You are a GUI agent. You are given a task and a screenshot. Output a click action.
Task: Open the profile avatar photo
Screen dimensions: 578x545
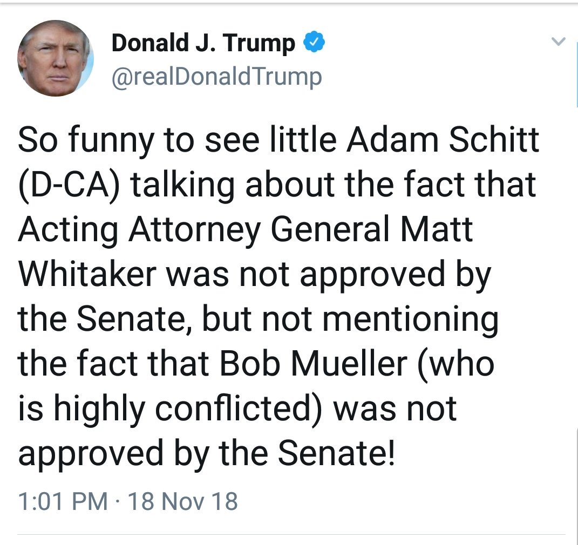click(55, 58)
